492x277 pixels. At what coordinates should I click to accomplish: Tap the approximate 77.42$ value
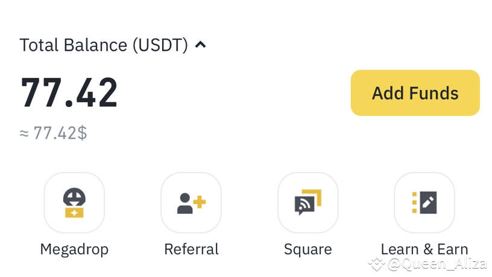tap(53, 133)
